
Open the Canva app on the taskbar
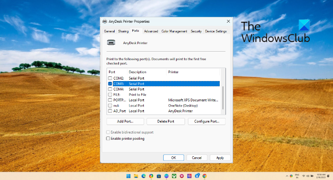pos(166,176)
